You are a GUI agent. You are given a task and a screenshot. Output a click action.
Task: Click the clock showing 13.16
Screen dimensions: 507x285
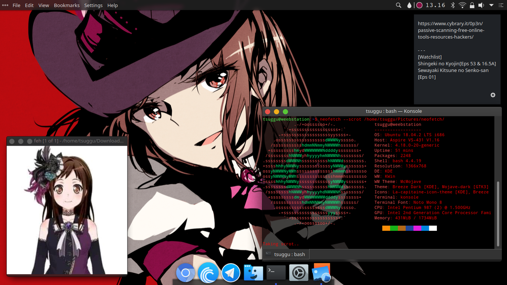436,5
